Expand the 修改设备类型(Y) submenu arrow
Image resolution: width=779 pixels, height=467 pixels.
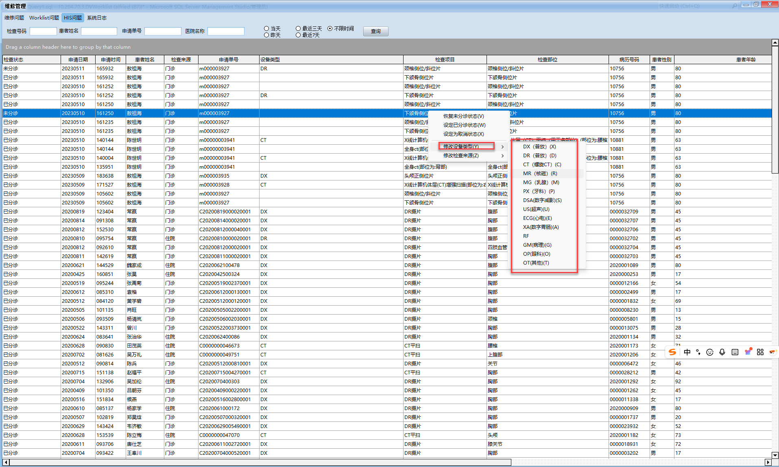click(502, 147)
